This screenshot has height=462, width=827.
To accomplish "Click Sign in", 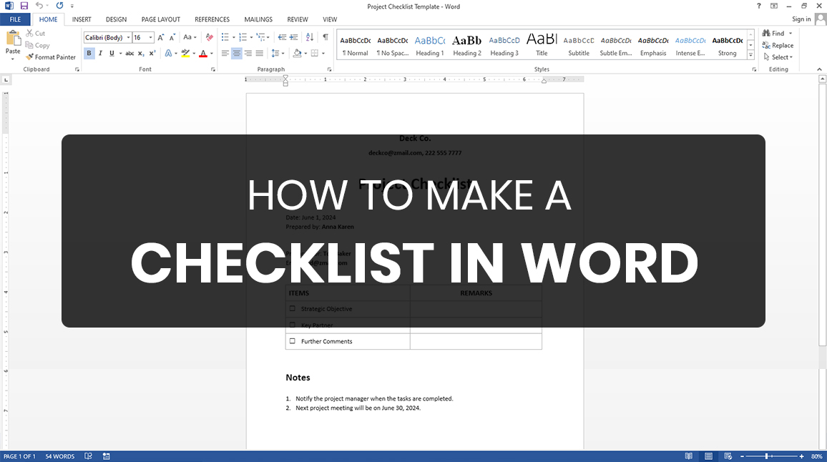I will coord(801,19).
